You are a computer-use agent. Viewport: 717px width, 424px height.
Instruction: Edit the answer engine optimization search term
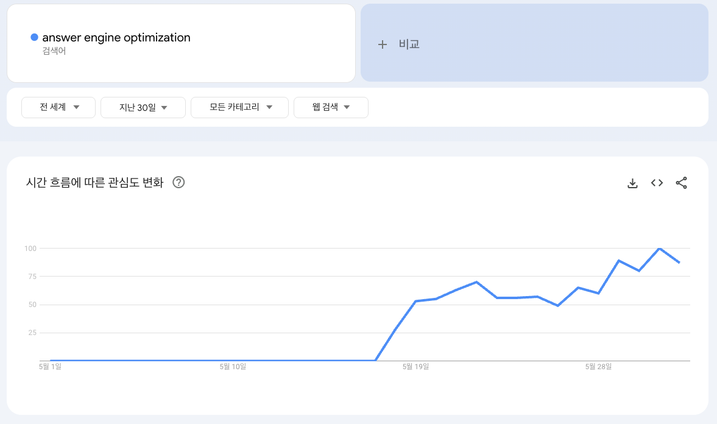[x=116, y=38]
